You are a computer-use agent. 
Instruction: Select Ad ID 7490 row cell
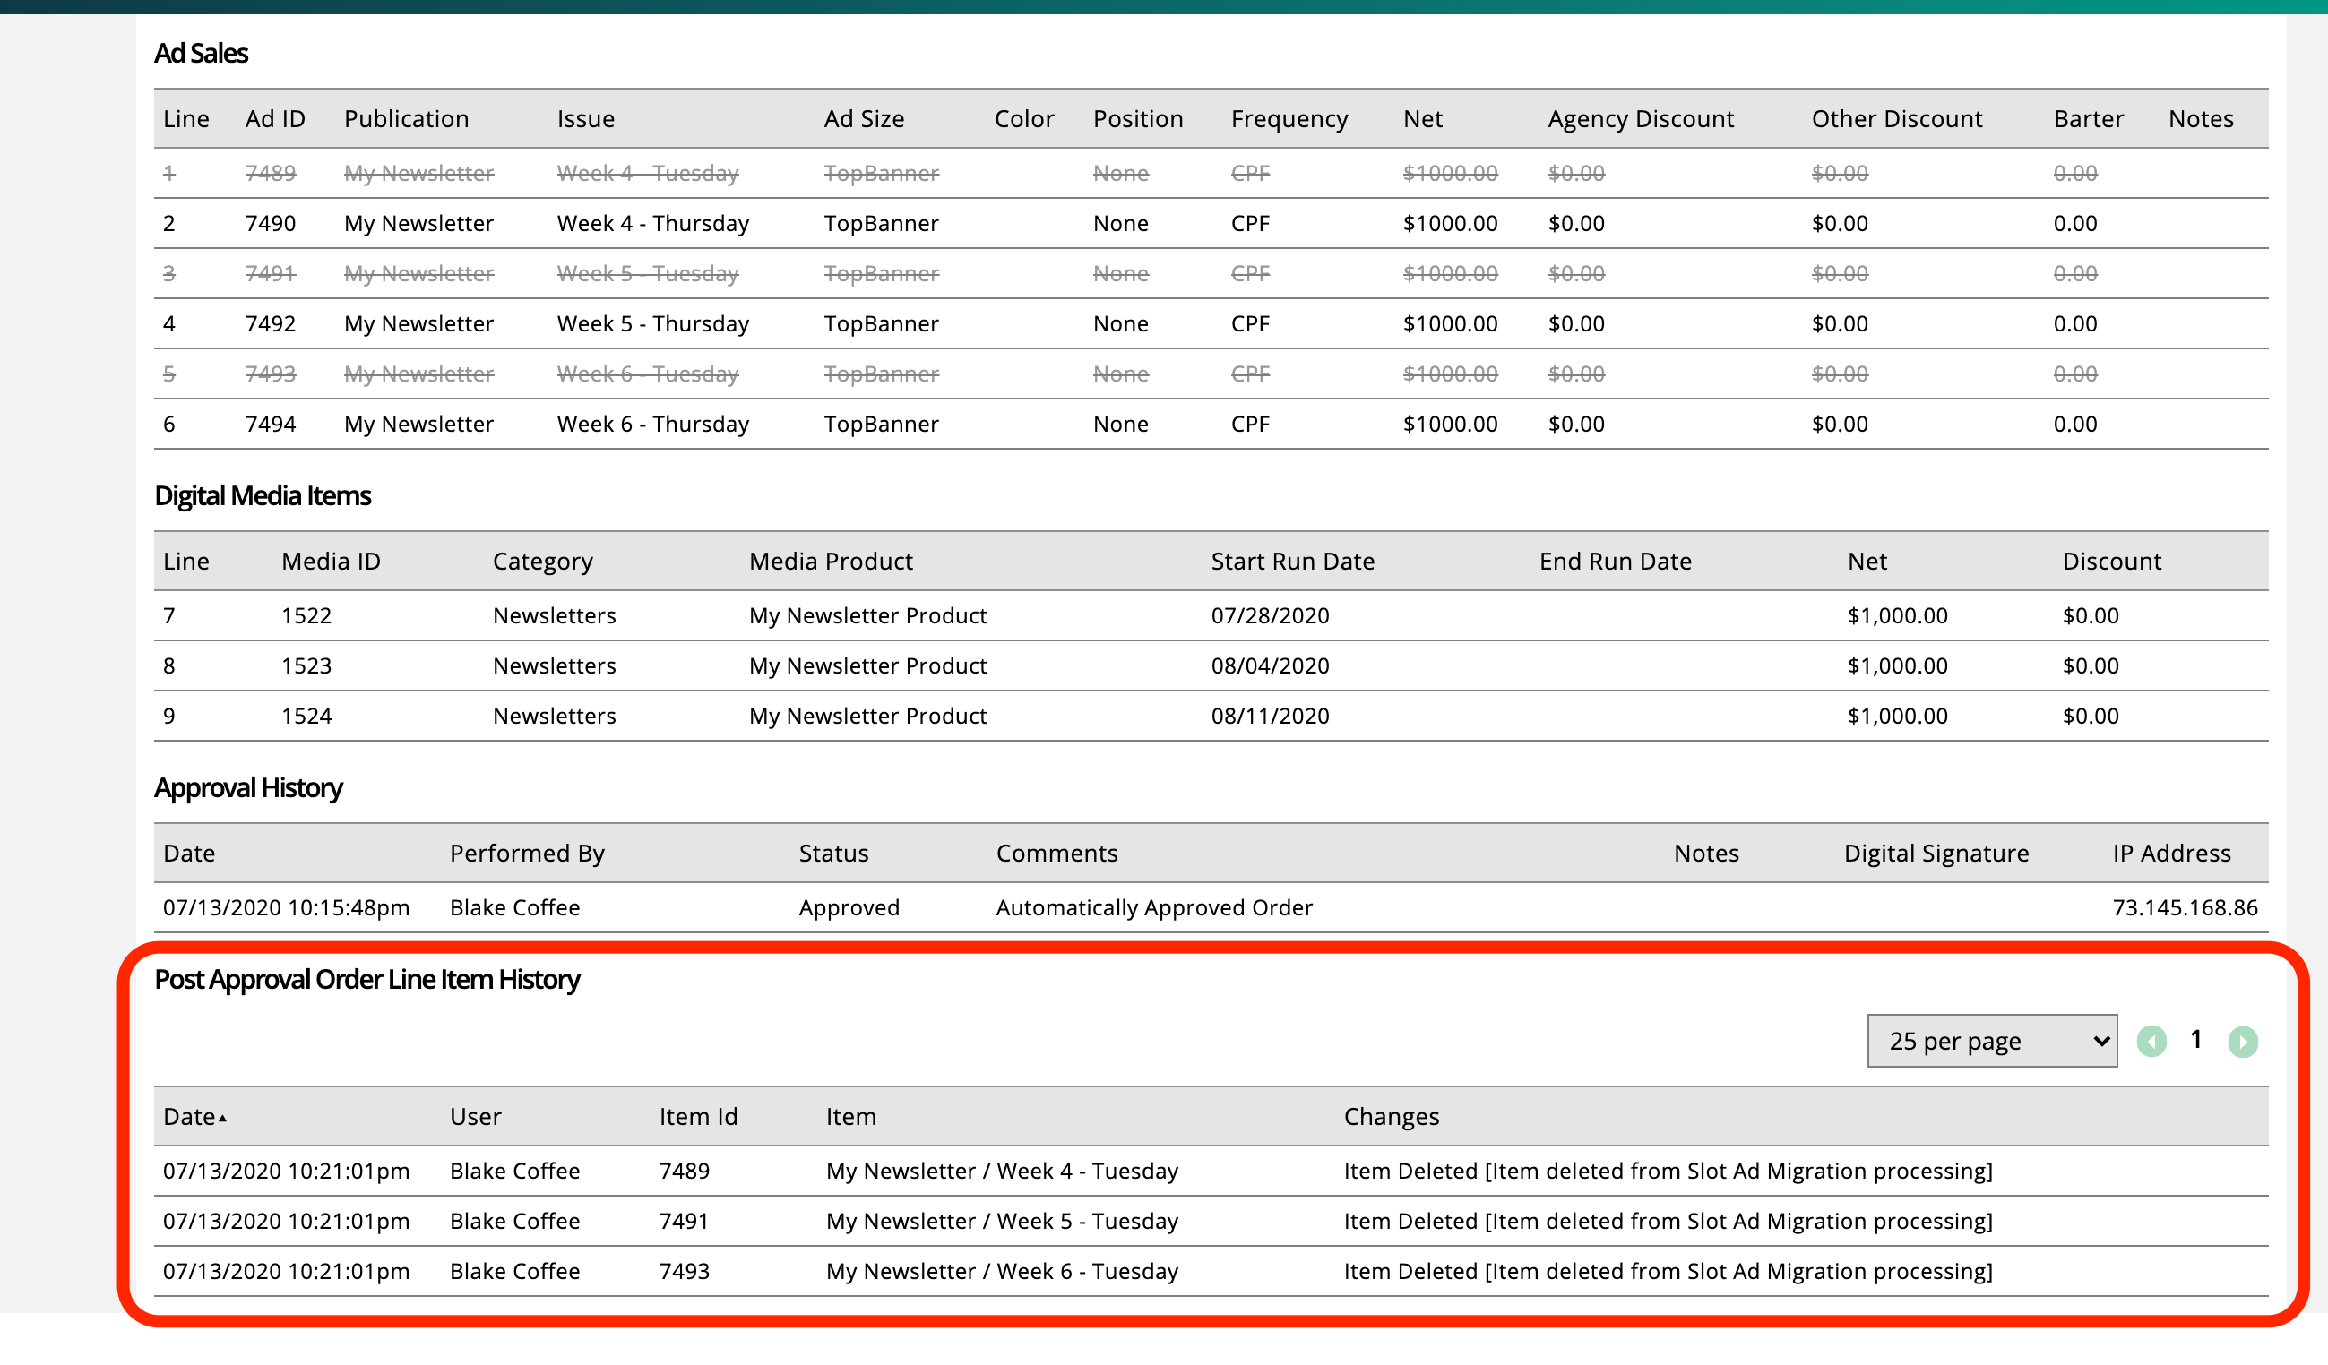click(x=270, y=224)
